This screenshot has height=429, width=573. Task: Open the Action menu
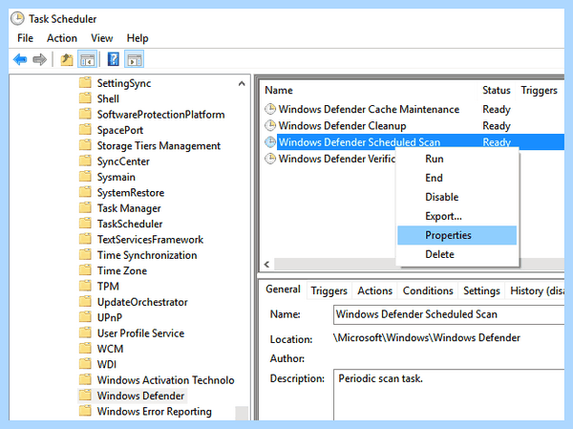point(62,38)
